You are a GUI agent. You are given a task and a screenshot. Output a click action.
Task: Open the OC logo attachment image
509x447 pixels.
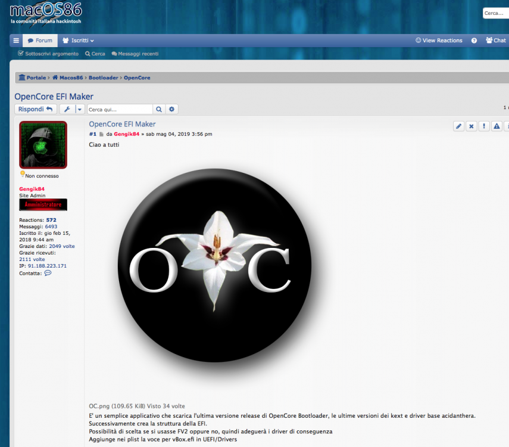point(214,265)
